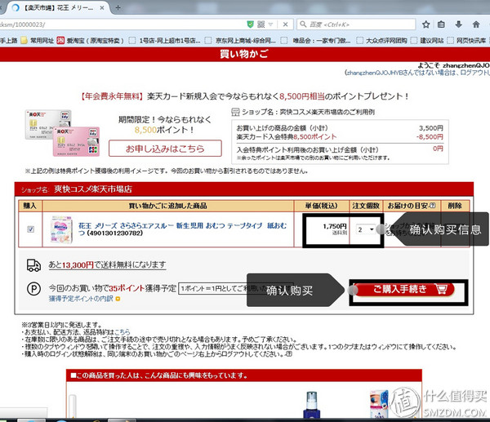This screenshot has height=422, width=490.
Task: Toggle the purchase checkbox for 花王 メリーズ
Action: [31, 229]
